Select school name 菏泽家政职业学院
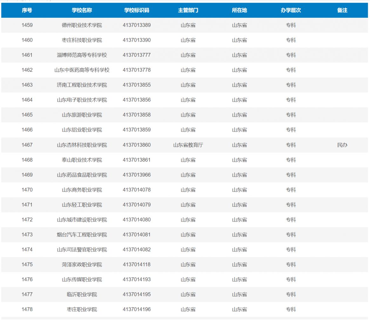The image size is (370, 324). [x=82, y=264]
